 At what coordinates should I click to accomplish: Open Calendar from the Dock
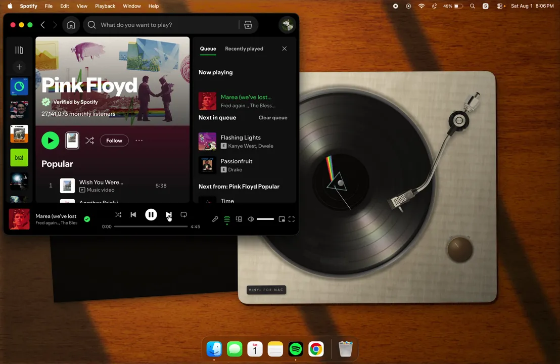click(x=255, y=349)
